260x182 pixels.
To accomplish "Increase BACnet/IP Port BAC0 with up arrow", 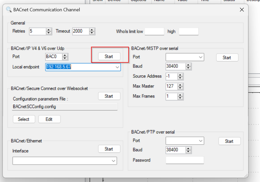I will tap(65, 55).
